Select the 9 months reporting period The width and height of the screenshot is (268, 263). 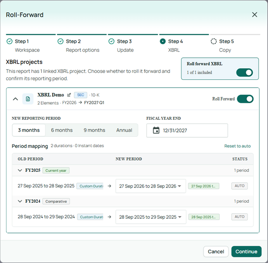coord(95,130)
